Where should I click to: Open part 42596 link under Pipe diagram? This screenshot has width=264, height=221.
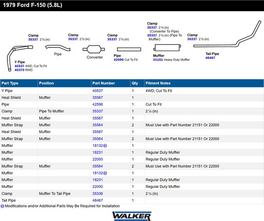[118, 60]
